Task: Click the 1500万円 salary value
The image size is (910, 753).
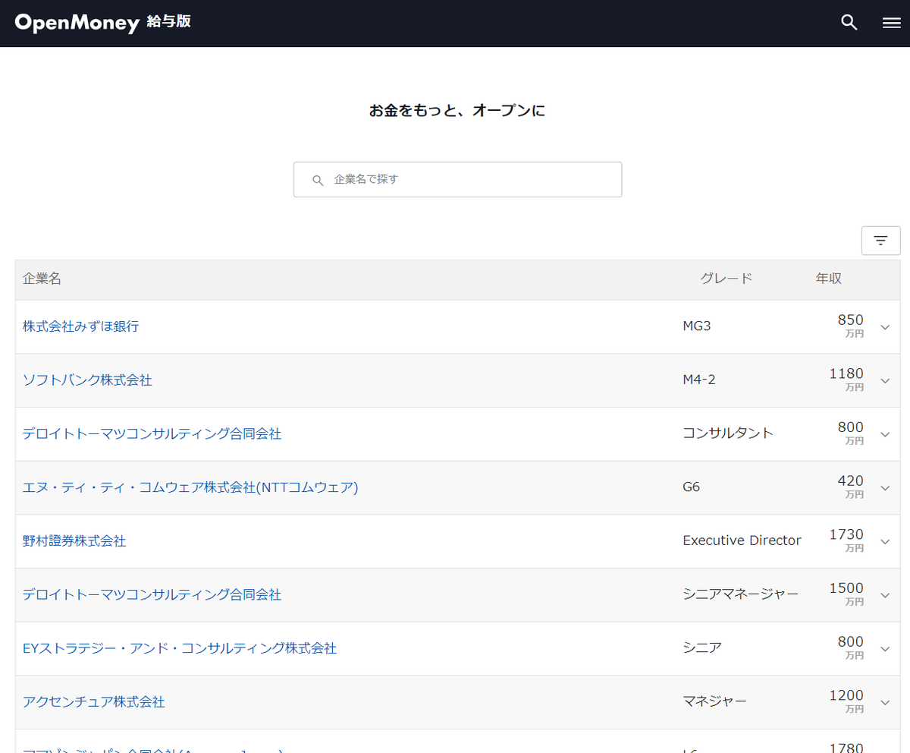Action: click(846, 594)
